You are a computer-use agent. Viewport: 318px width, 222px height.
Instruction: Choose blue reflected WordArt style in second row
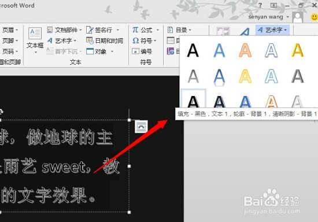(219, 77)
